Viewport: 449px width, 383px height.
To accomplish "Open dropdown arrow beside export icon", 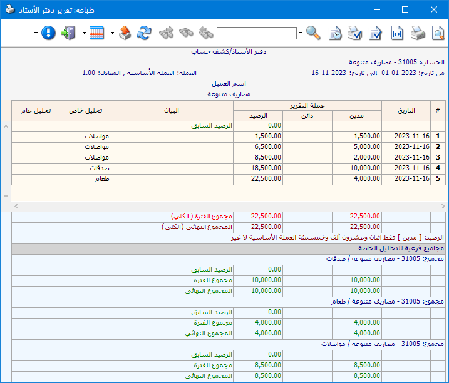I will point(112,33).
